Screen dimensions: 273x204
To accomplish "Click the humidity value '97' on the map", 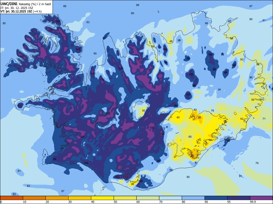I will point(159,161).
